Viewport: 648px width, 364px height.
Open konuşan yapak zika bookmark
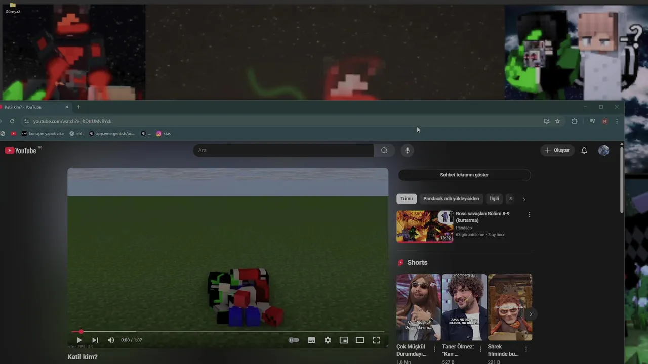(43, 134)
